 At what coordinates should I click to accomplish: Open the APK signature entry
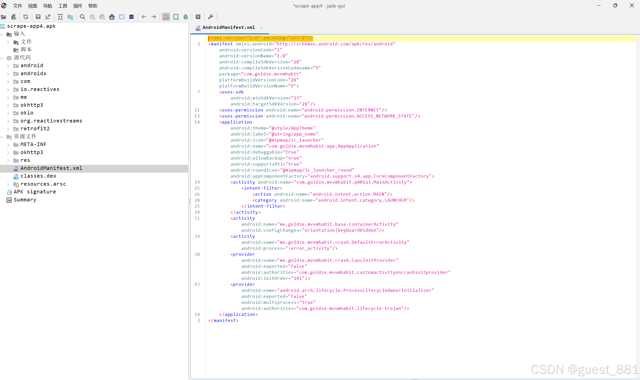(x=35, y=192)
